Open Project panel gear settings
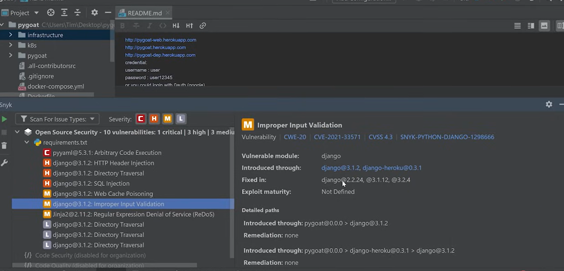 [x=94, y=13]
